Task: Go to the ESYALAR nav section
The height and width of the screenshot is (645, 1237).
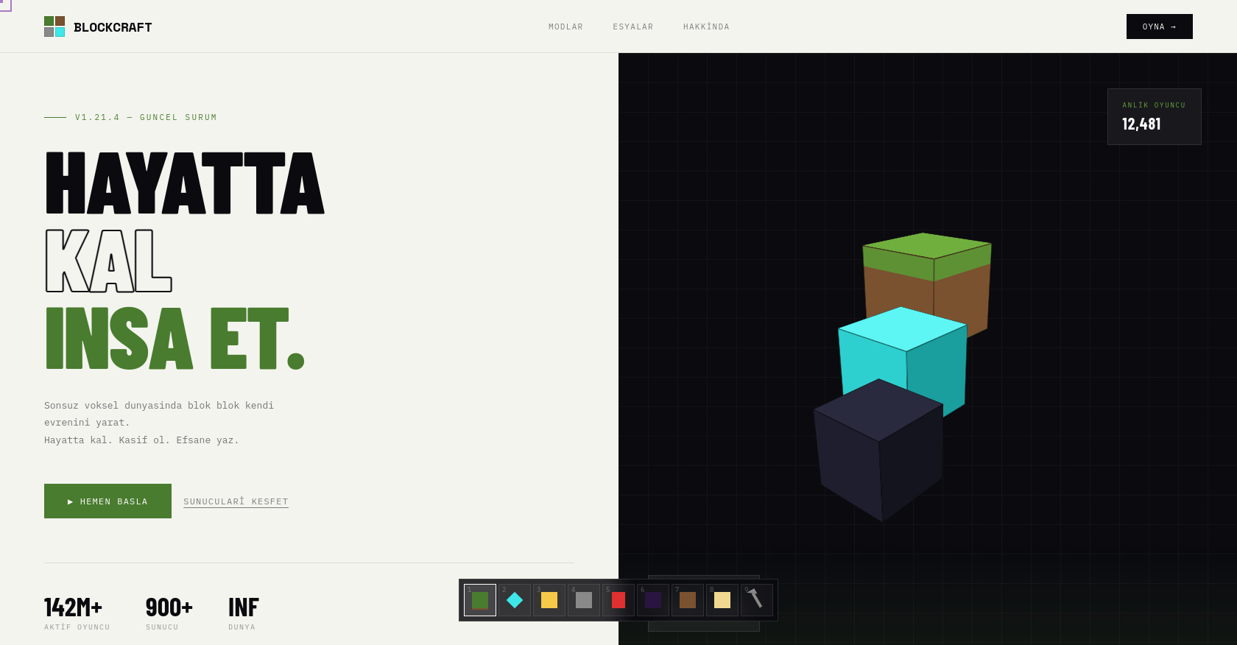Action: (x=633, y=27)
